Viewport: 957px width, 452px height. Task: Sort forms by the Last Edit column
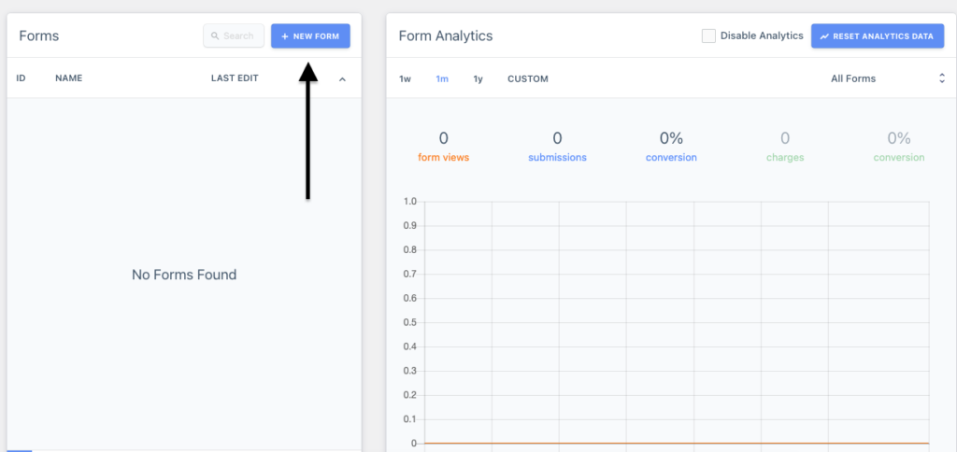tap(235, 78)
